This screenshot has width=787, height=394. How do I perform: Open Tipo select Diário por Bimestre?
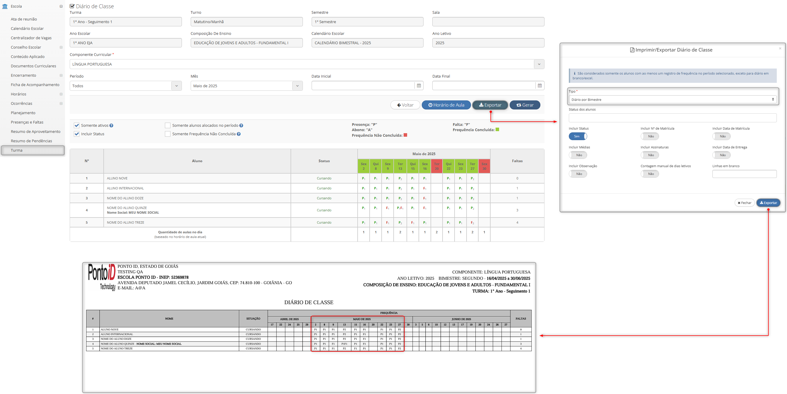pyautogui.click(x=672, y=100)
